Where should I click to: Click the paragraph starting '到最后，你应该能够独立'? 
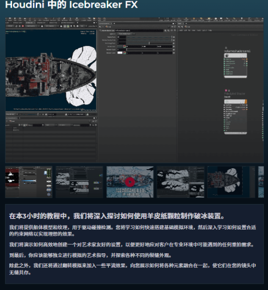[x=90, y=255]
